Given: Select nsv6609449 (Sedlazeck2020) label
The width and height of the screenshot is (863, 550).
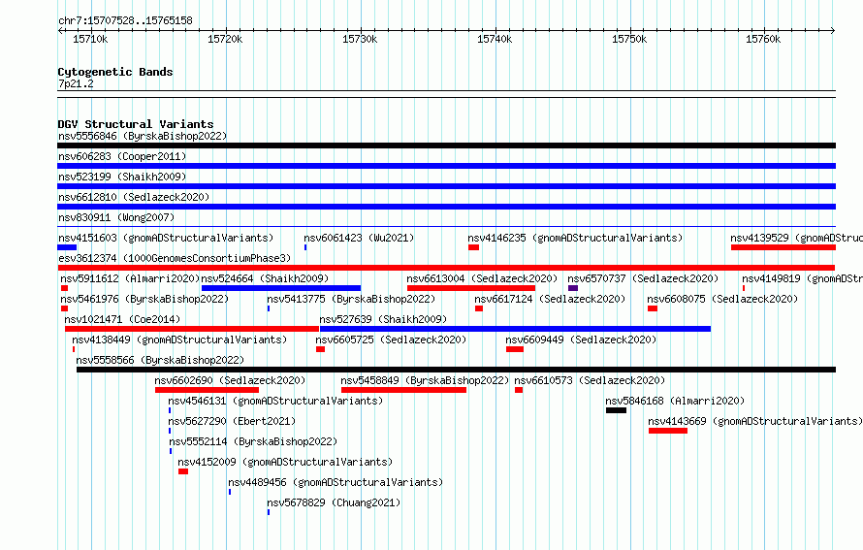Looking at the screenshot, I should click(581, 340).
